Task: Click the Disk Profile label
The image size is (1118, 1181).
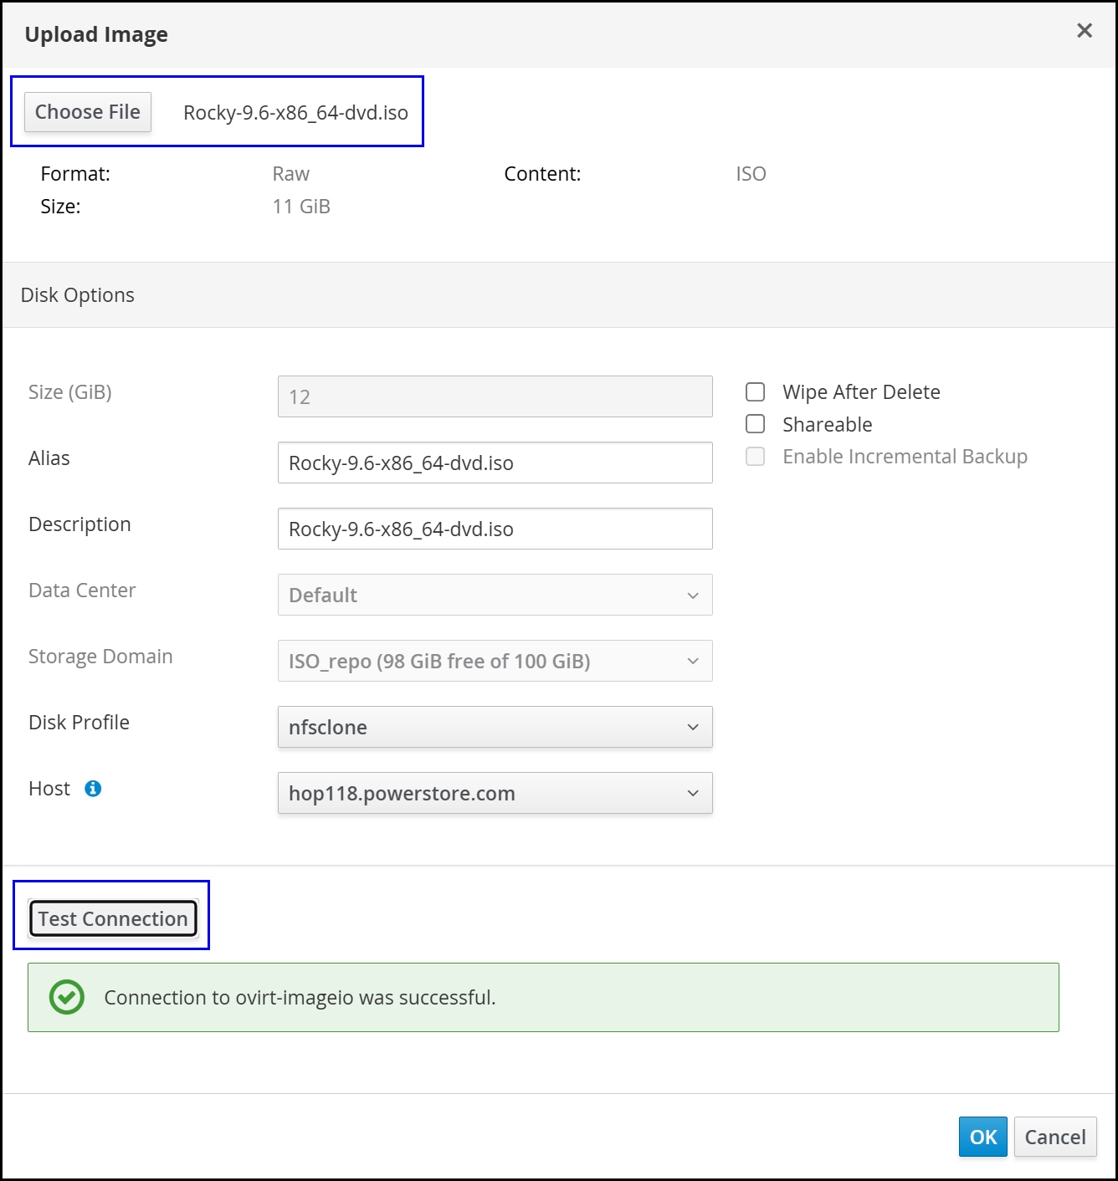Action: pyautogui.click(x=79, y=723)
